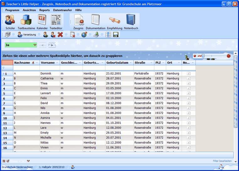Click the Filter bearbeiten link

(222, 161)
